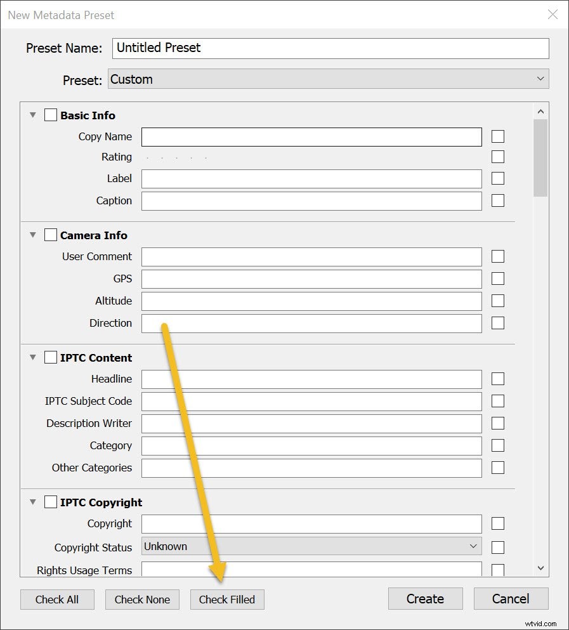
Task: Check the Headline field checkbox
Action: [x=497, y=379]
